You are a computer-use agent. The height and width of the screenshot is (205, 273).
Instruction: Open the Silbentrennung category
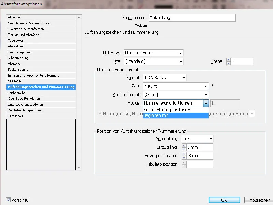click(41, 58)
